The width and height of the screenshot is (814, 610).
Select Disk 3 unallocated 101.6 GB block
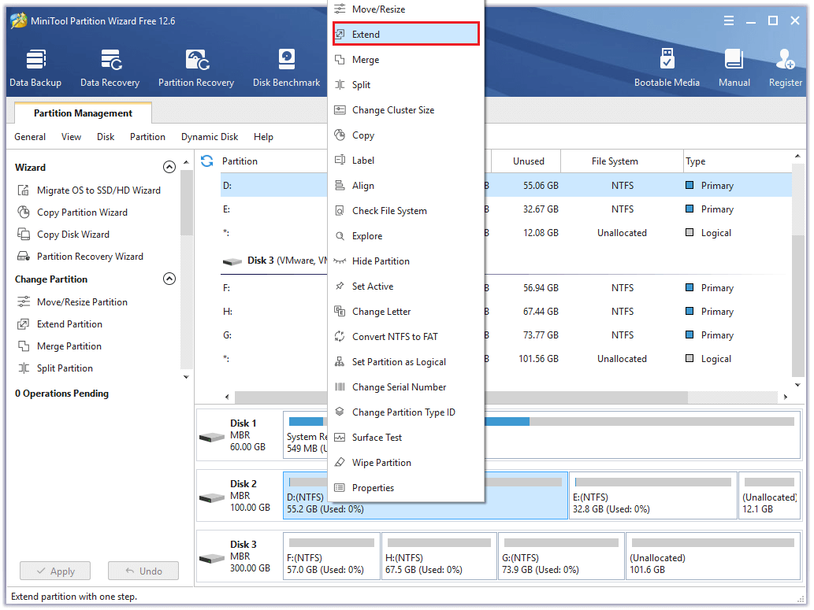pyautogui.click(x=713, y=556)
